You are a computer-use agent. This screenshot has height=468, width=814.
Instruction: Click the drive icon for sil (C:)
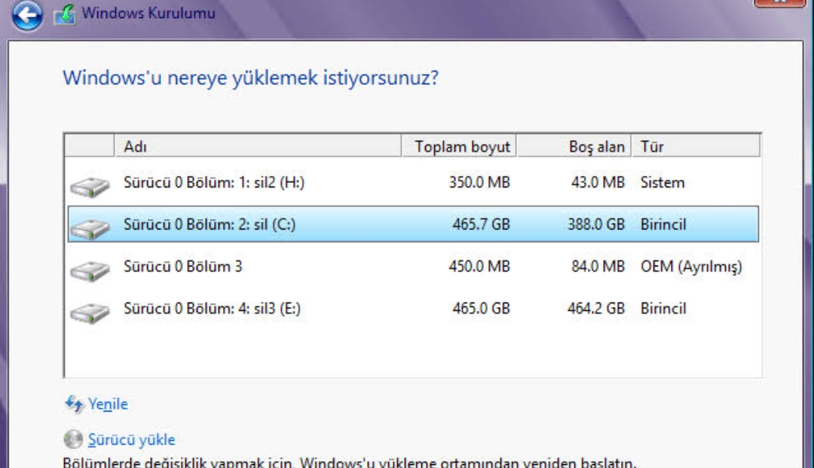[x=90, y=229]
